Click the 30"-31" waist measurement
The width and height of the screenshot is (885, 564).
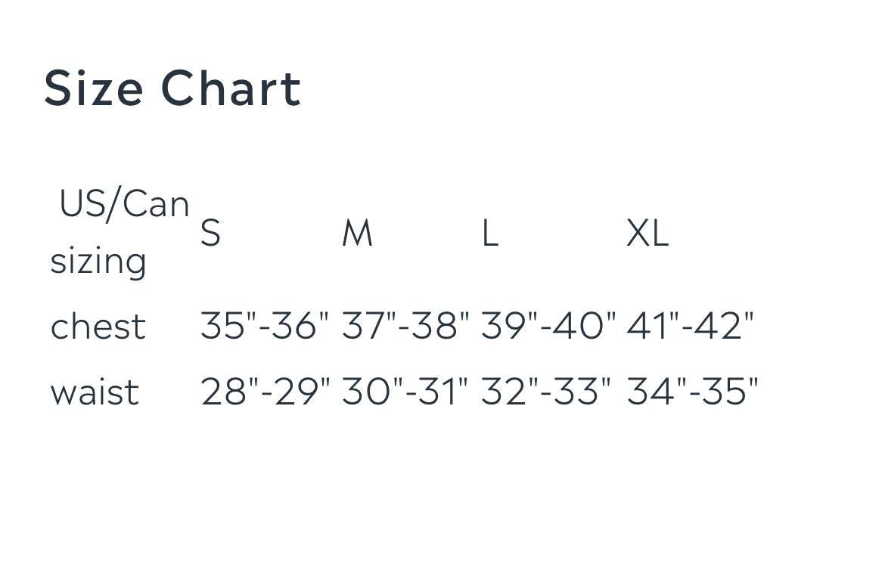tap(405, 392)
